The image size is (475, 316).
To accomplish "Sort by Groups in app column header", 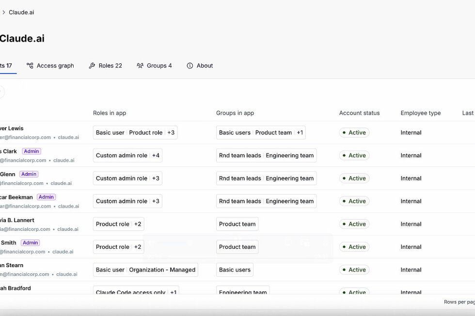I will 235,113.
